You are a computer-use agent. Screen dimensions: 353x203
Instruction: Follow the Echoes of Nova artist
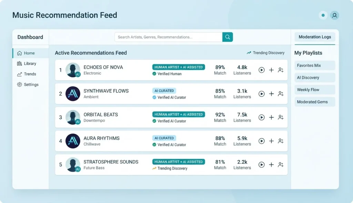281,70
